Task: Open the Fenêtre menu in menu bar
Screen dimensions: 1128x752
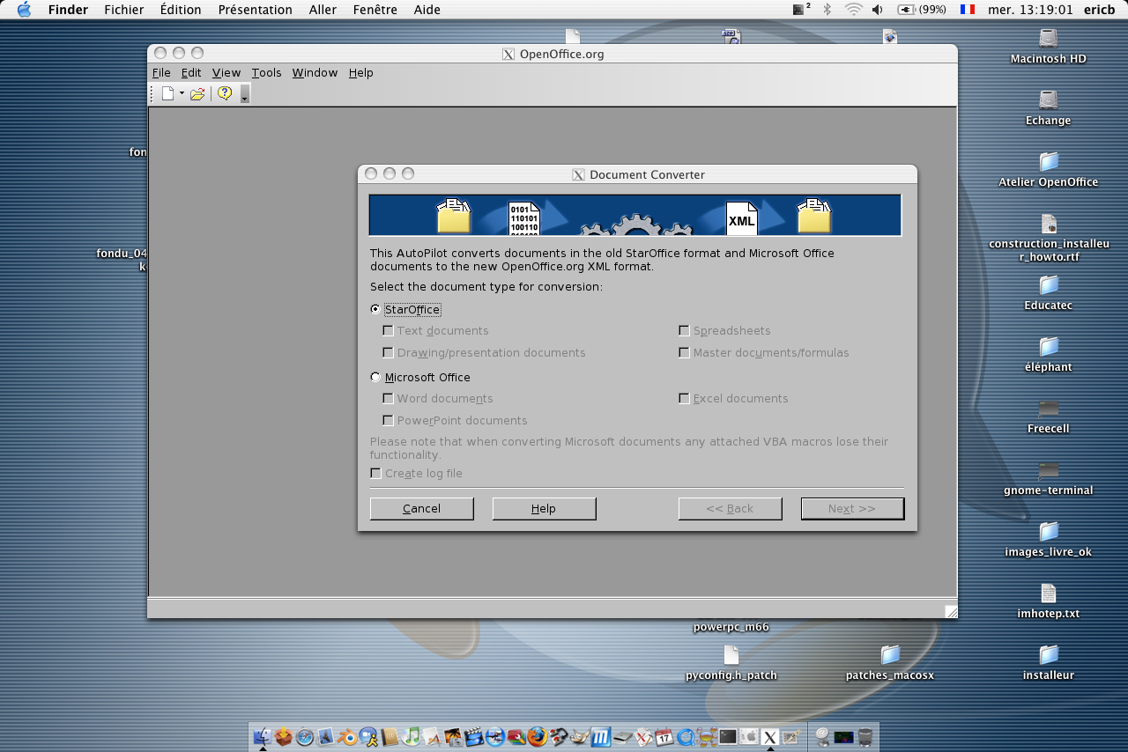Action: 375,10
